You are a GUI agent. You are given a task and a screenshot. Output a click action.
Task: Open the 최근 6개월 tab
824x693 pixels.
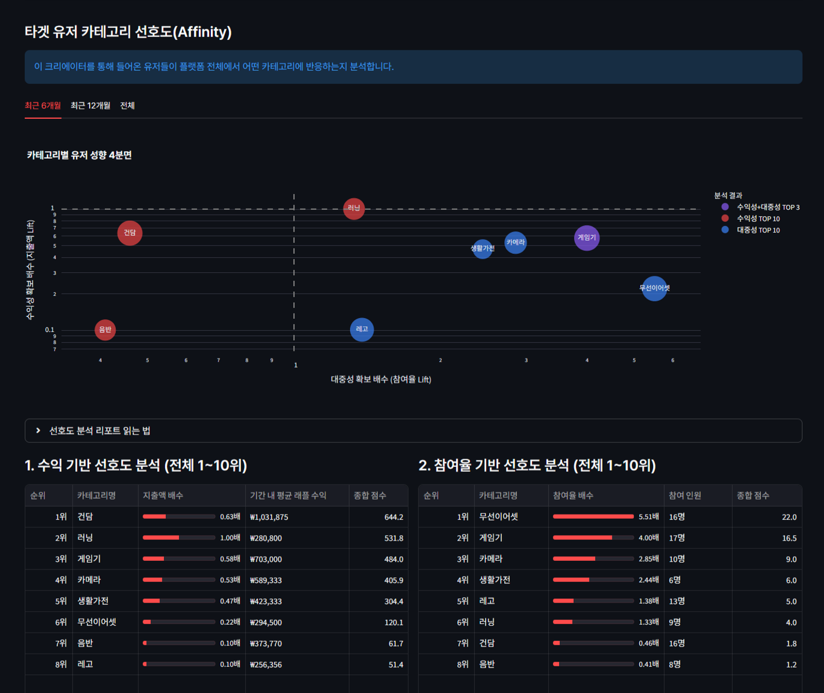point(43,105)
